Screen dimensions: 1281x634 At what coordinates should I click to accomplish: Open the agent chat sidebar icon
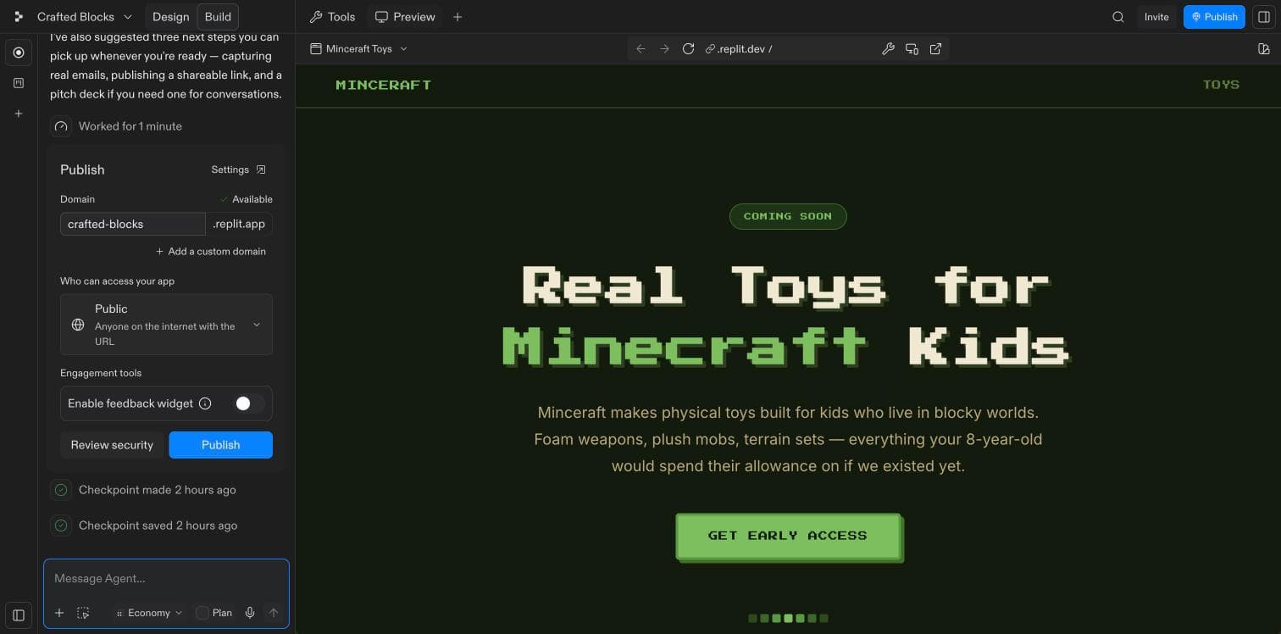[x=19, y=53]
